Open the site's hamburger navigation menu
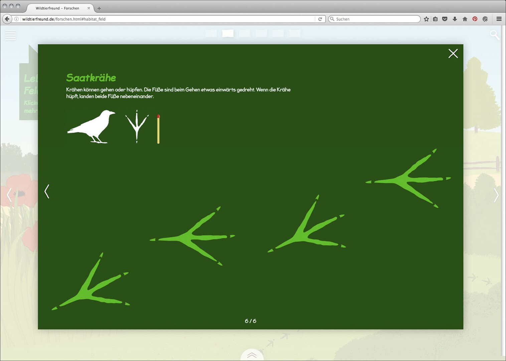This screenshot has width=506, height=361. click(x=10, y=35)
